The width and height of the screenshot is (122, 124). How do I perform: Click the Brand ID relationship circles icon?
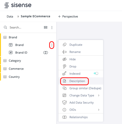[x=46, y=53]
